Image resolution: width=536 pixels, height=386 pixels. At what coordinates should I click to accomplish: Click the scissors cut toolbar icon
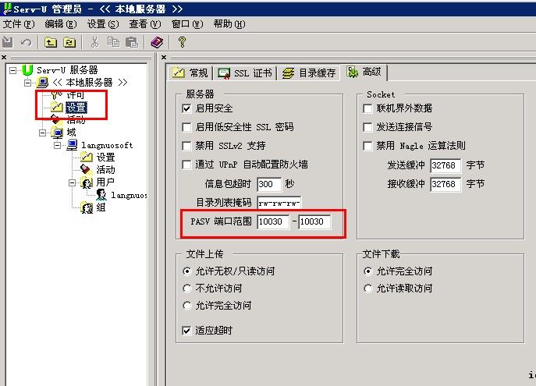tap(94, 42)
